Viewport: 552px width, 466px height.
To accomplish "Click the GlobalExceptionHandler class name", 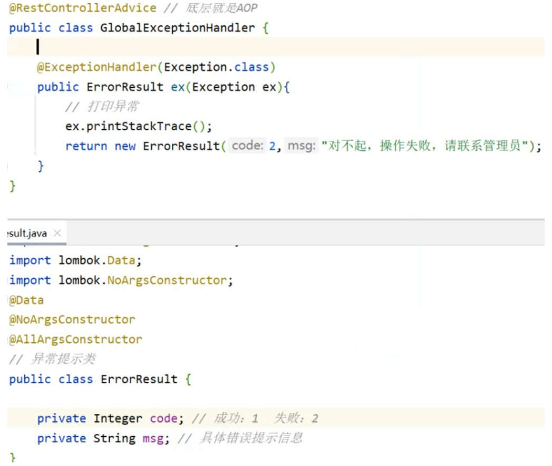I will pos(177,28).
